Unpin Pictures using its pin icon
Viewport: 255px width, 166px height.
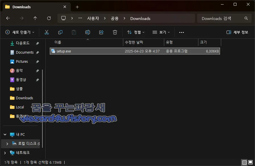[x=37, y=62]
